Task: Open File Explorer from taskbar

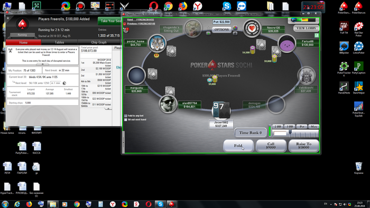Action: [x=53, y=204]
